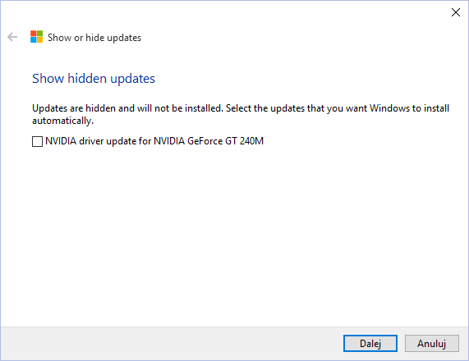
Task: Check the NVIDIA GeForce GT 240M checkbox
Action: (x=37, y=141)
